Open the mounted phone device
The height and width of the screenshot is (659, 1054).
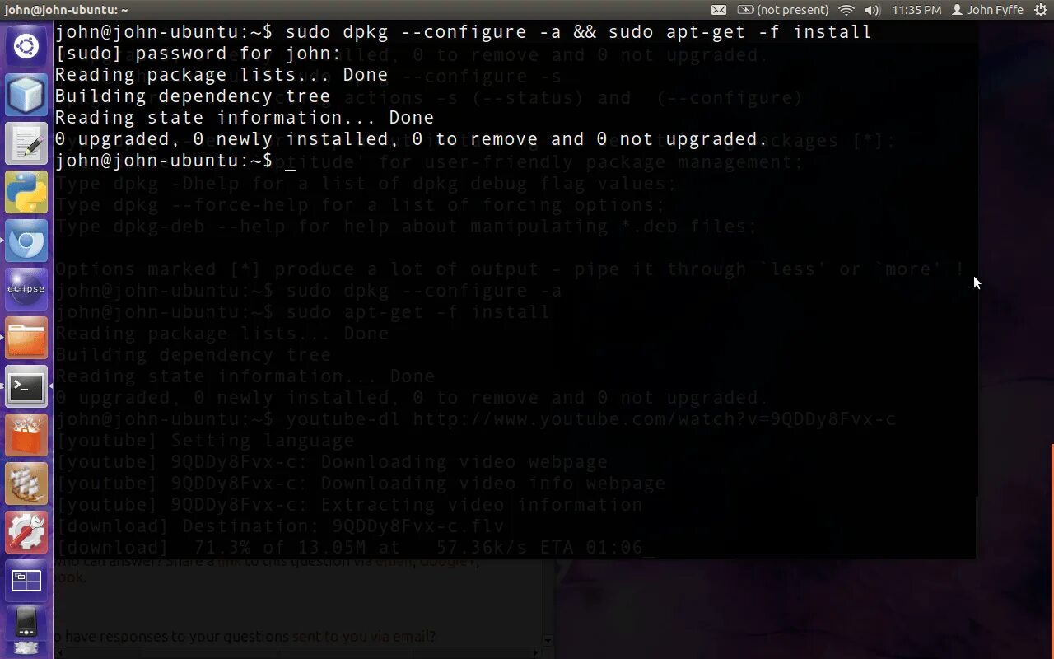tap(26, 629)
